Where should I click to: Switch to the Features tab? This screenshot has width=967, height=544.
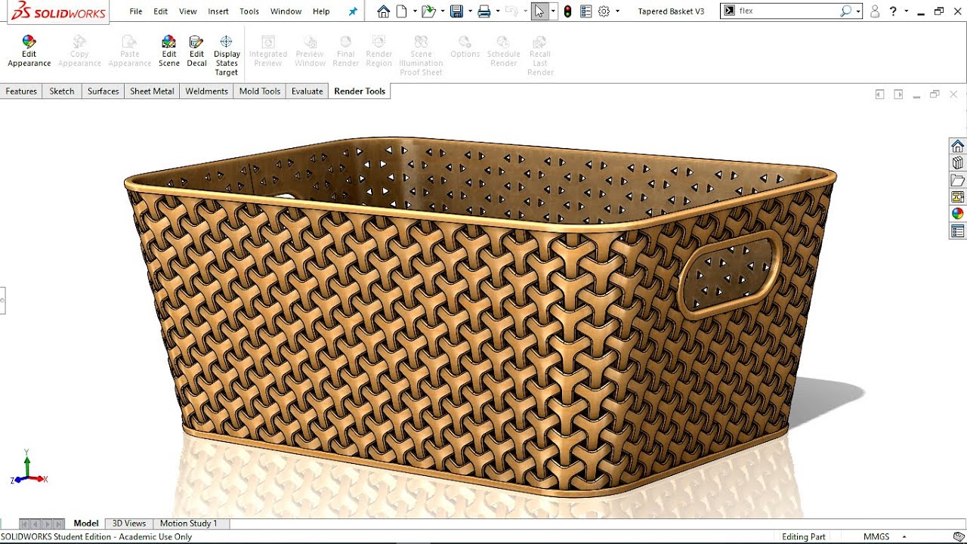click(x=21, y=91)
